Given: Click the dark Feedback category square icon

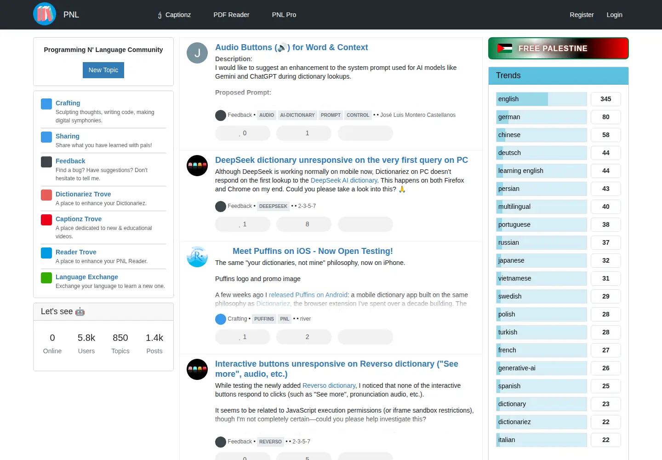Looking at the screenshot, I should pos(46,162).
